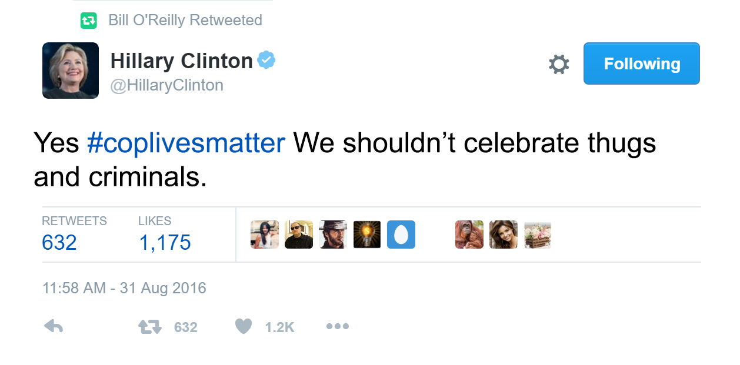
Task: Like the tweet with the heart icon
Action: pos(243,326)
